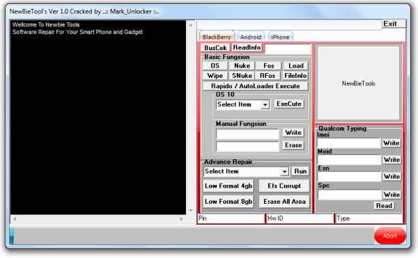Focus the Manual Fungsion erase input field
Image resolution: width=418 pixels, height=258 pixels.
(x=247, y=146)
